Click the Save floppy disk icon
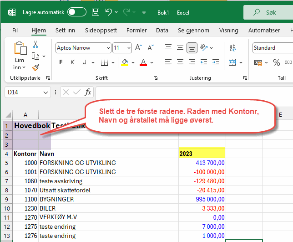 click(96, 13)
